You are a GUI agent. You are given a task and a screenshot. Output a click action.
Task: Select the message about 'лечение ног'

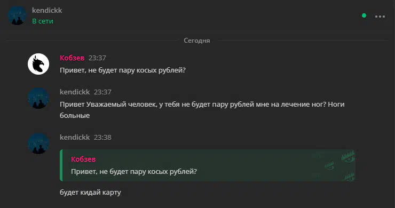tap(202, 110)
